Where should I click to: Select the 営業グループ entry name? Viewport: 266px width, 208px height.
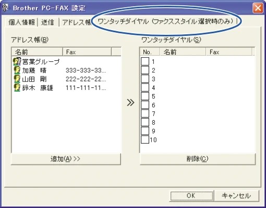pos(41,62)
